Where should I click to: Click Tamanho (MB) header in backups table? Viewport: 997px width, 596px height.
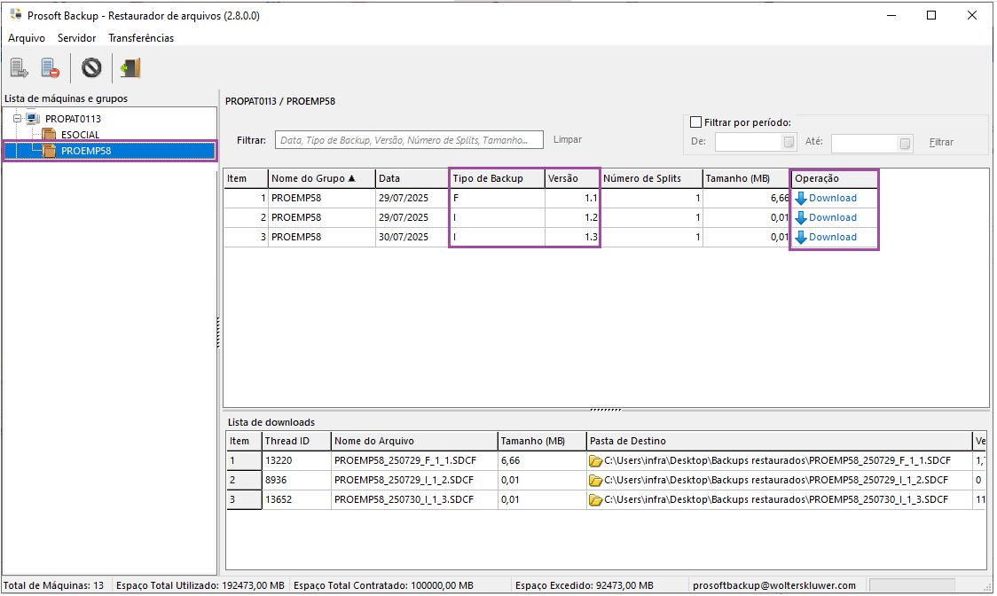(x=746, y=178)
